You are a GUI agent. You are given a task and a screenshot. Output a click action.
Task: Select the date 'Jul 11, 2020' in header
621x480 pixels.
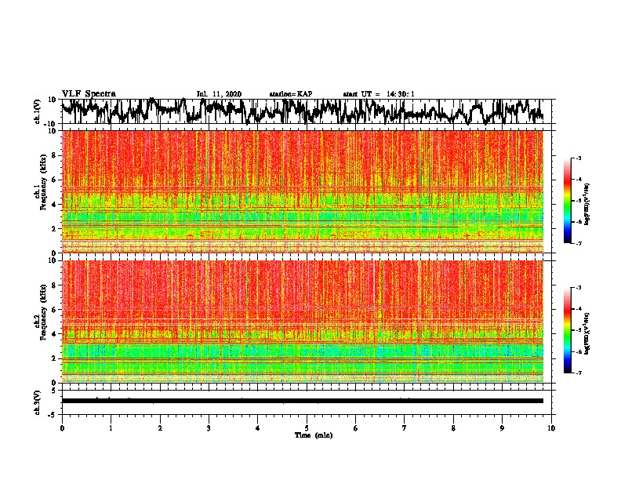(219, 94)
